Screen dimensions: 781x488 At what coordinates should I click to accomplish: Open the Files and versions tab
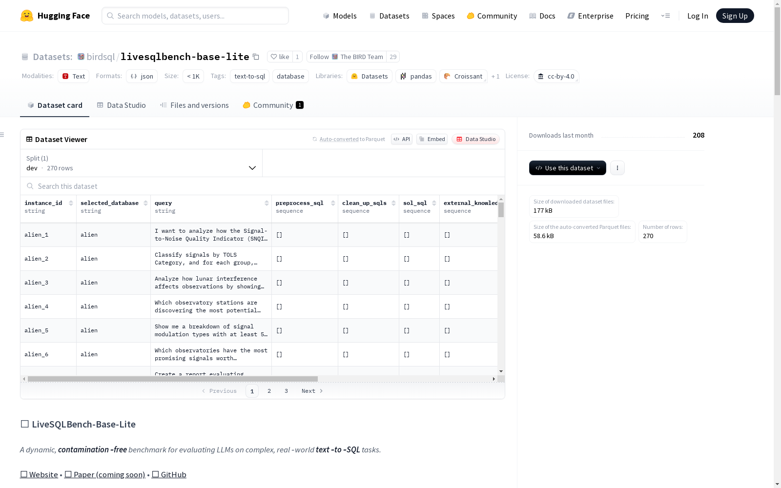point(194,105)
